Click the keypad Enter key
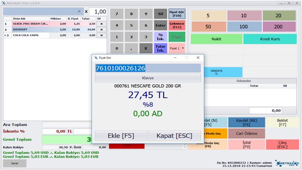The width and height of the screenshot is (302, 170). (x=160, y=25)
